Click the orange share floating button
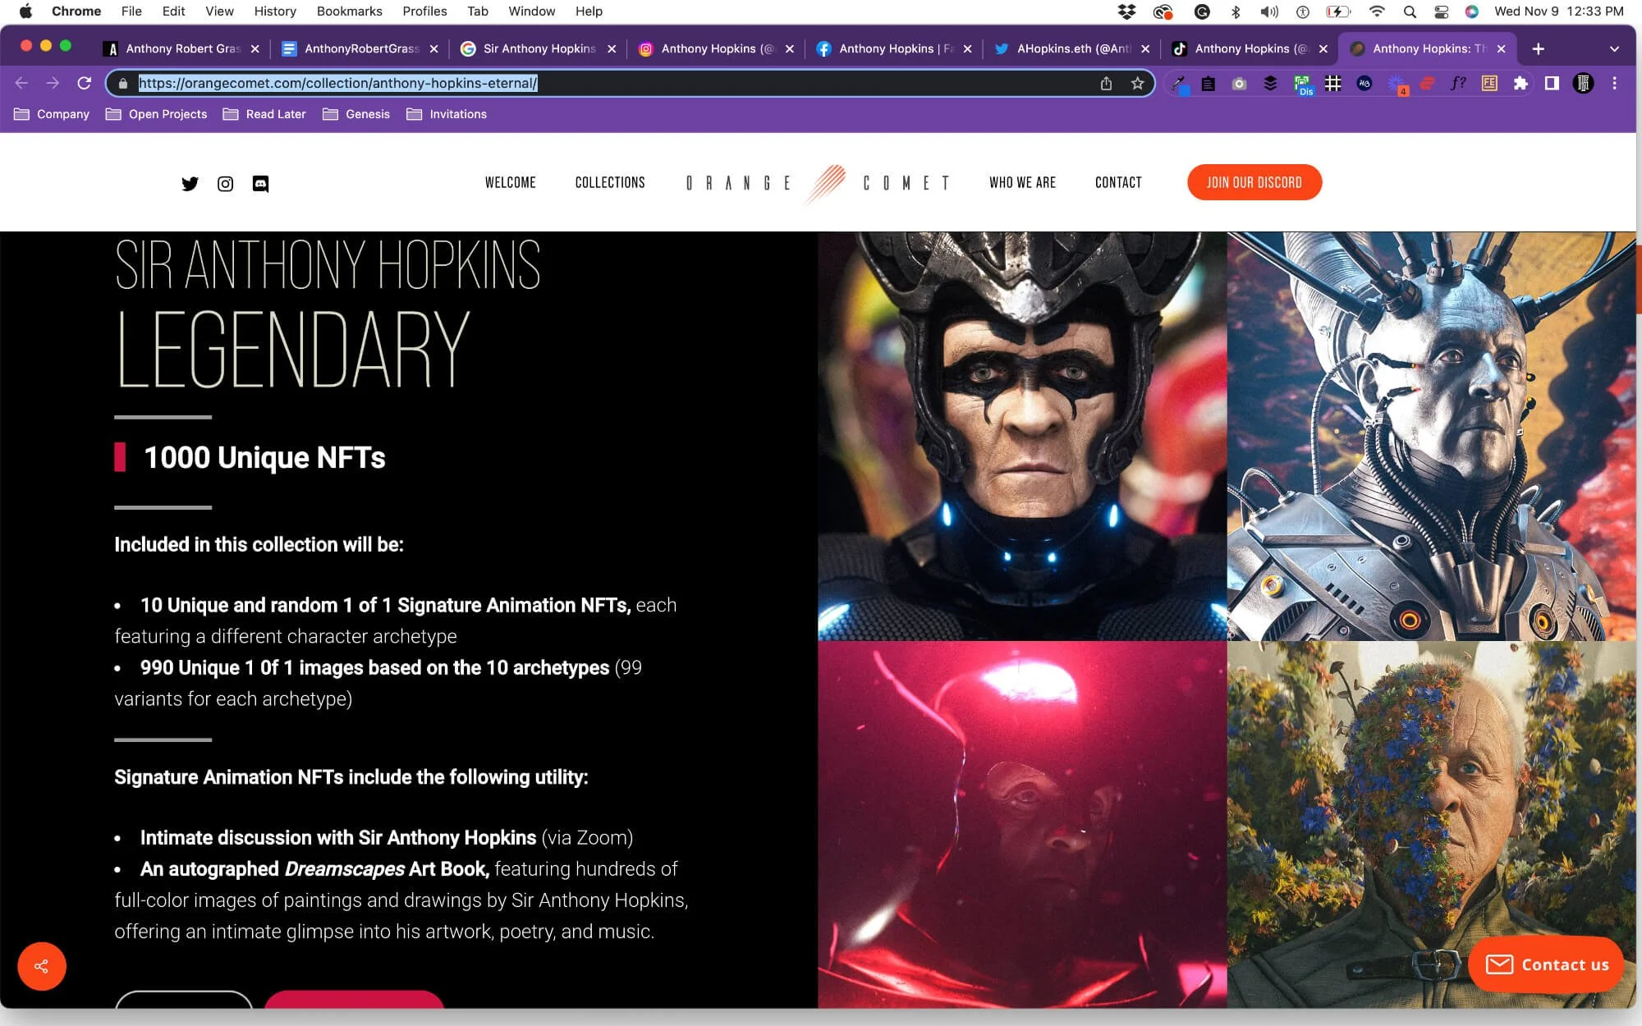 tap(42, 966)
